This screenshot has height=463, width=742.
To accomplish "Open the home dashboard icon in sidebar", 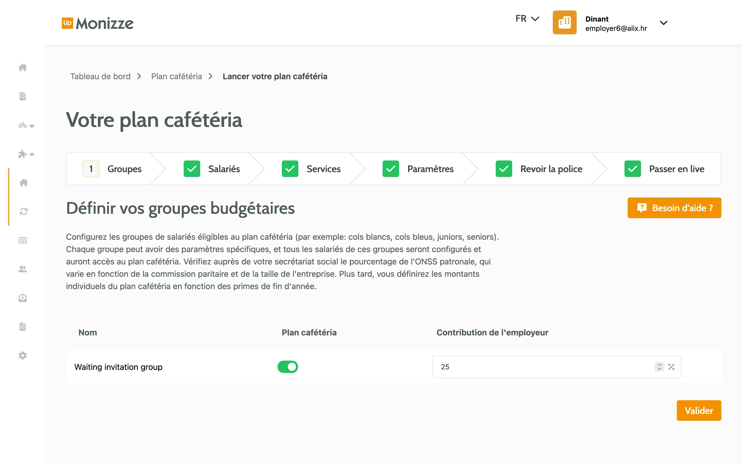I will coord(23,68).
